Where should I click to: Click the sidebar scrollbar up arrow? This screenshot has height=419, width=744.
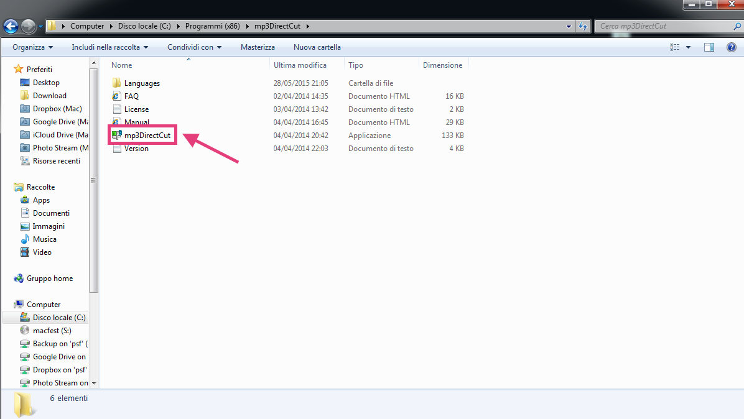(x=93, y=63)
